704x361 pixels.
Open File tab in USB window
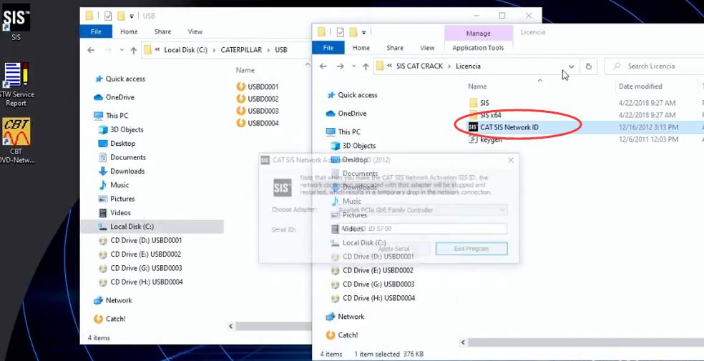coord(96,32)
